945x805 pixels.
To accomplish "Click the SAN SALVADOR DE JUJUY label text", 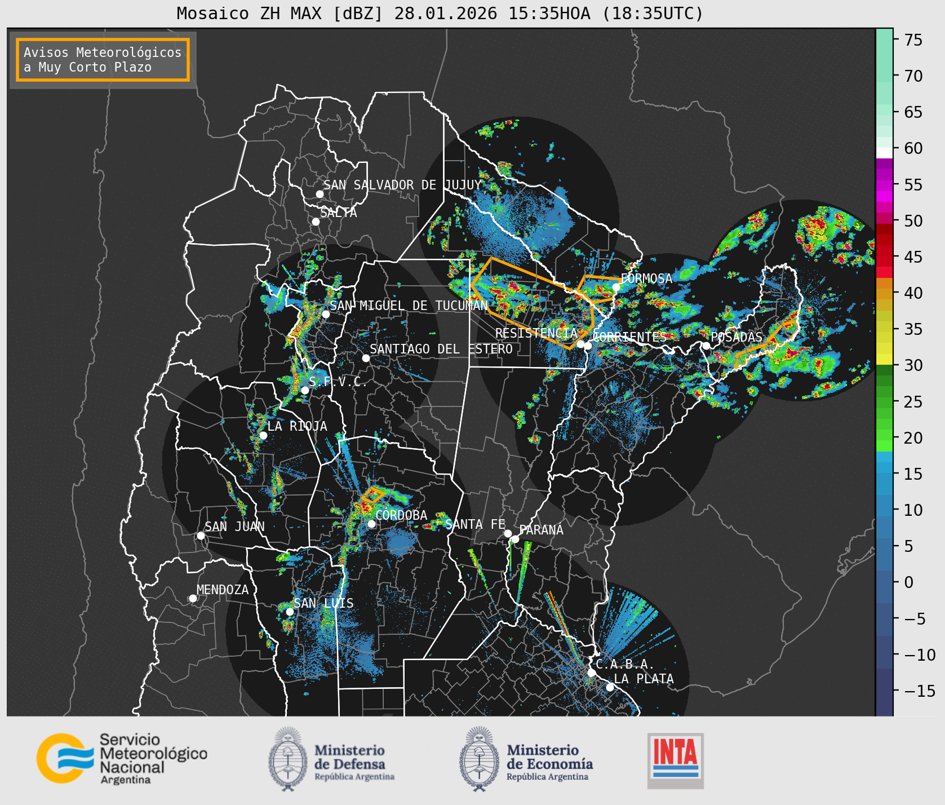I will coord(402,185).
